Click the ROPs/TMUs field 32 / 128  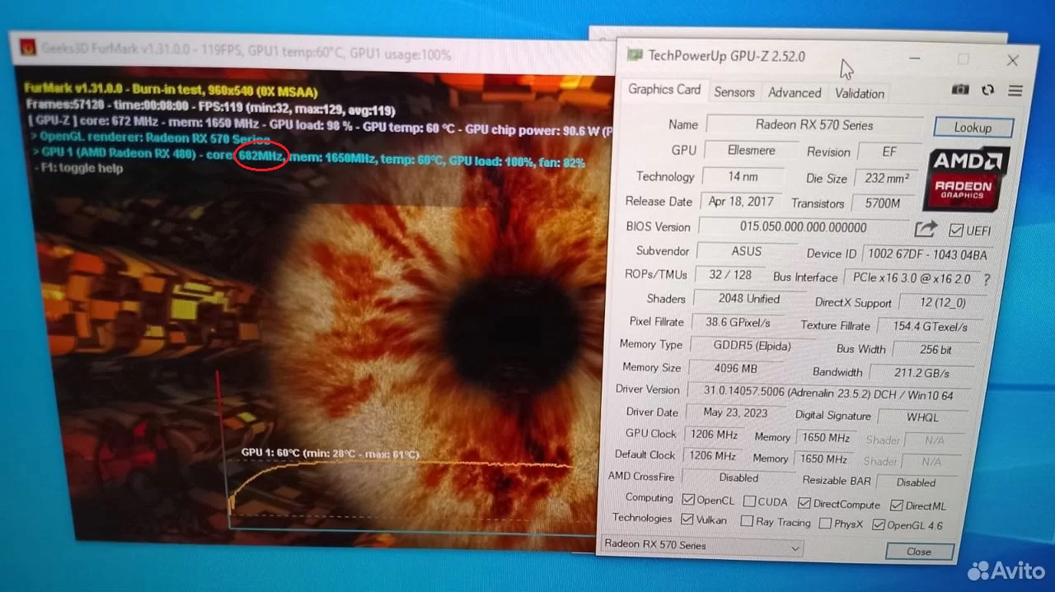click(730, 275)
